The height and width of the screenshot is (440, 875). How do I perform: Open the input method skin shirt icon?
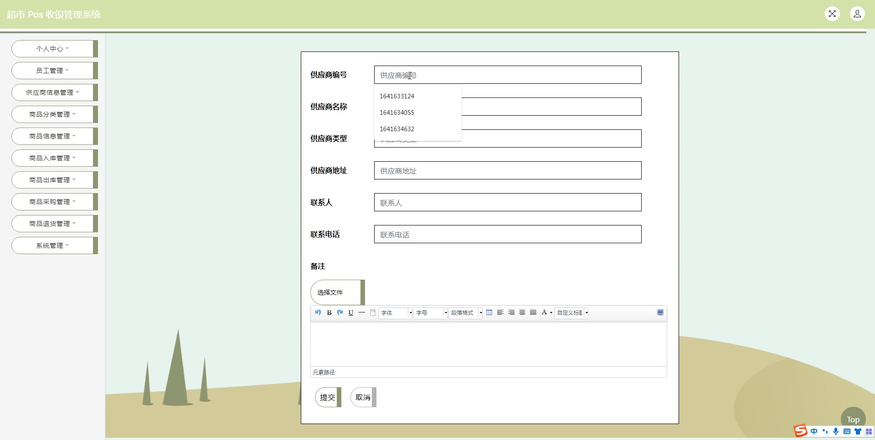click(858, 431)
